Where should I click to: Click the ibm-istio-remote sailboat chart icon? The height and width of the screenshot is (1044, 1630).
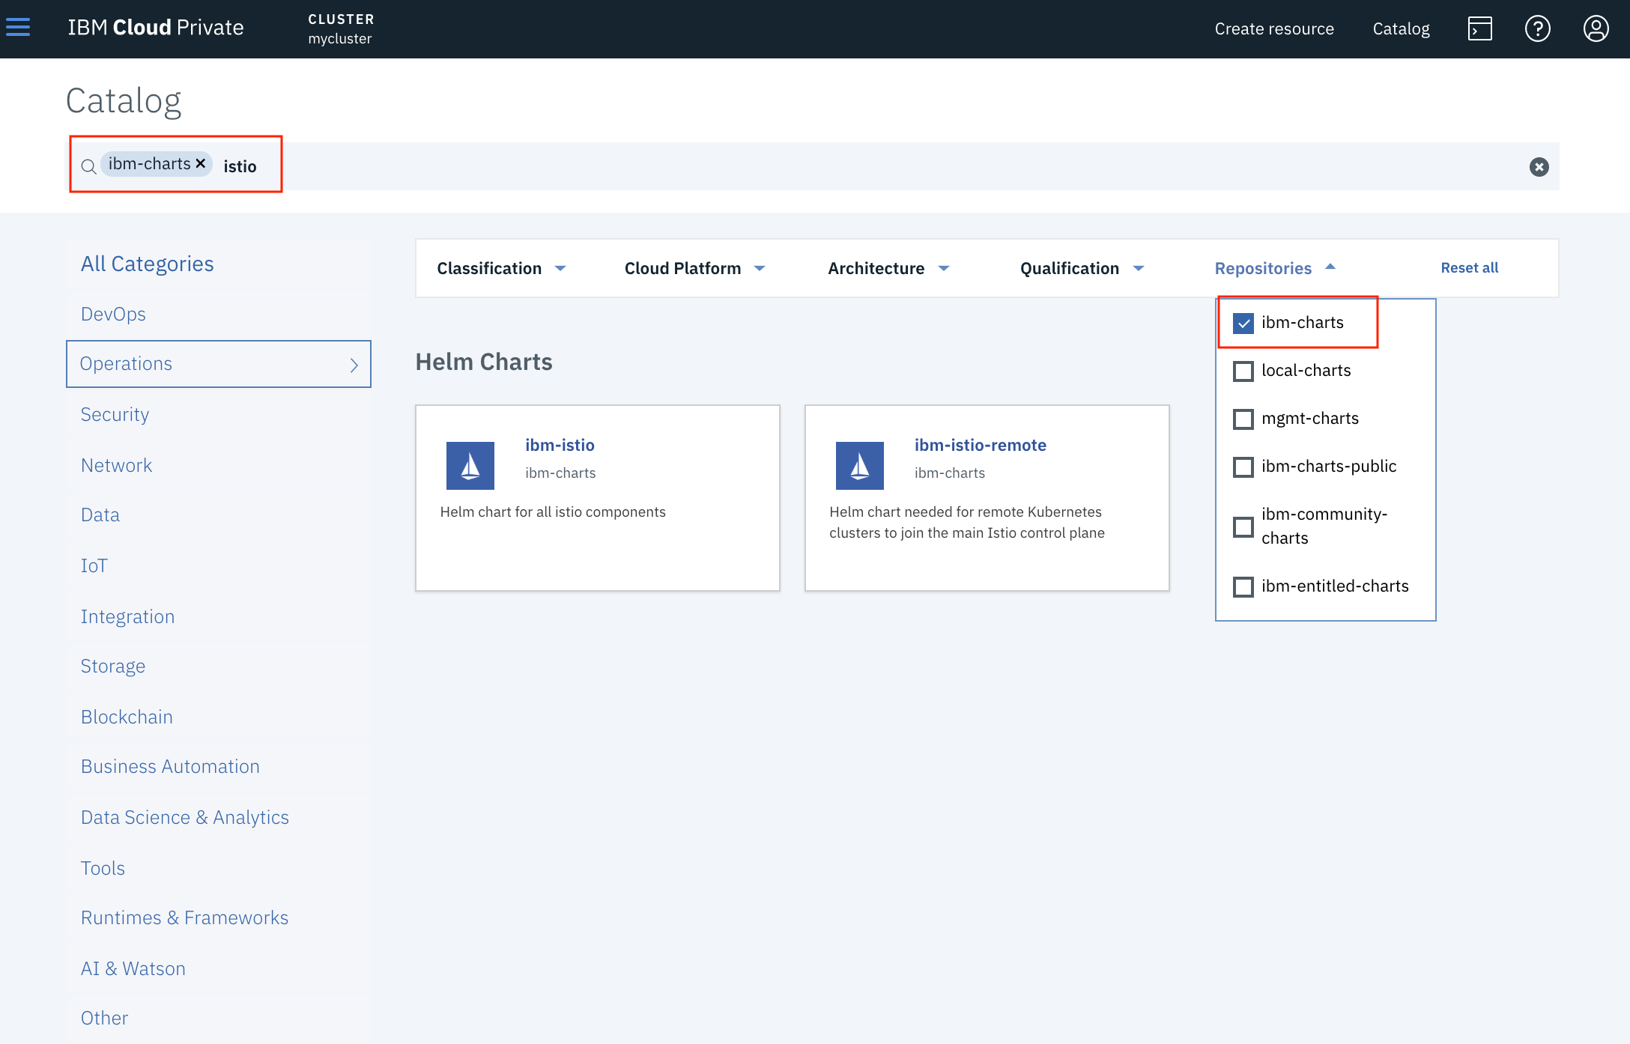tap(860, 466)
